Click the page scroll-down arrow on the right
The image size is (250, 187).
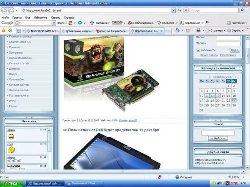point(247,167)
